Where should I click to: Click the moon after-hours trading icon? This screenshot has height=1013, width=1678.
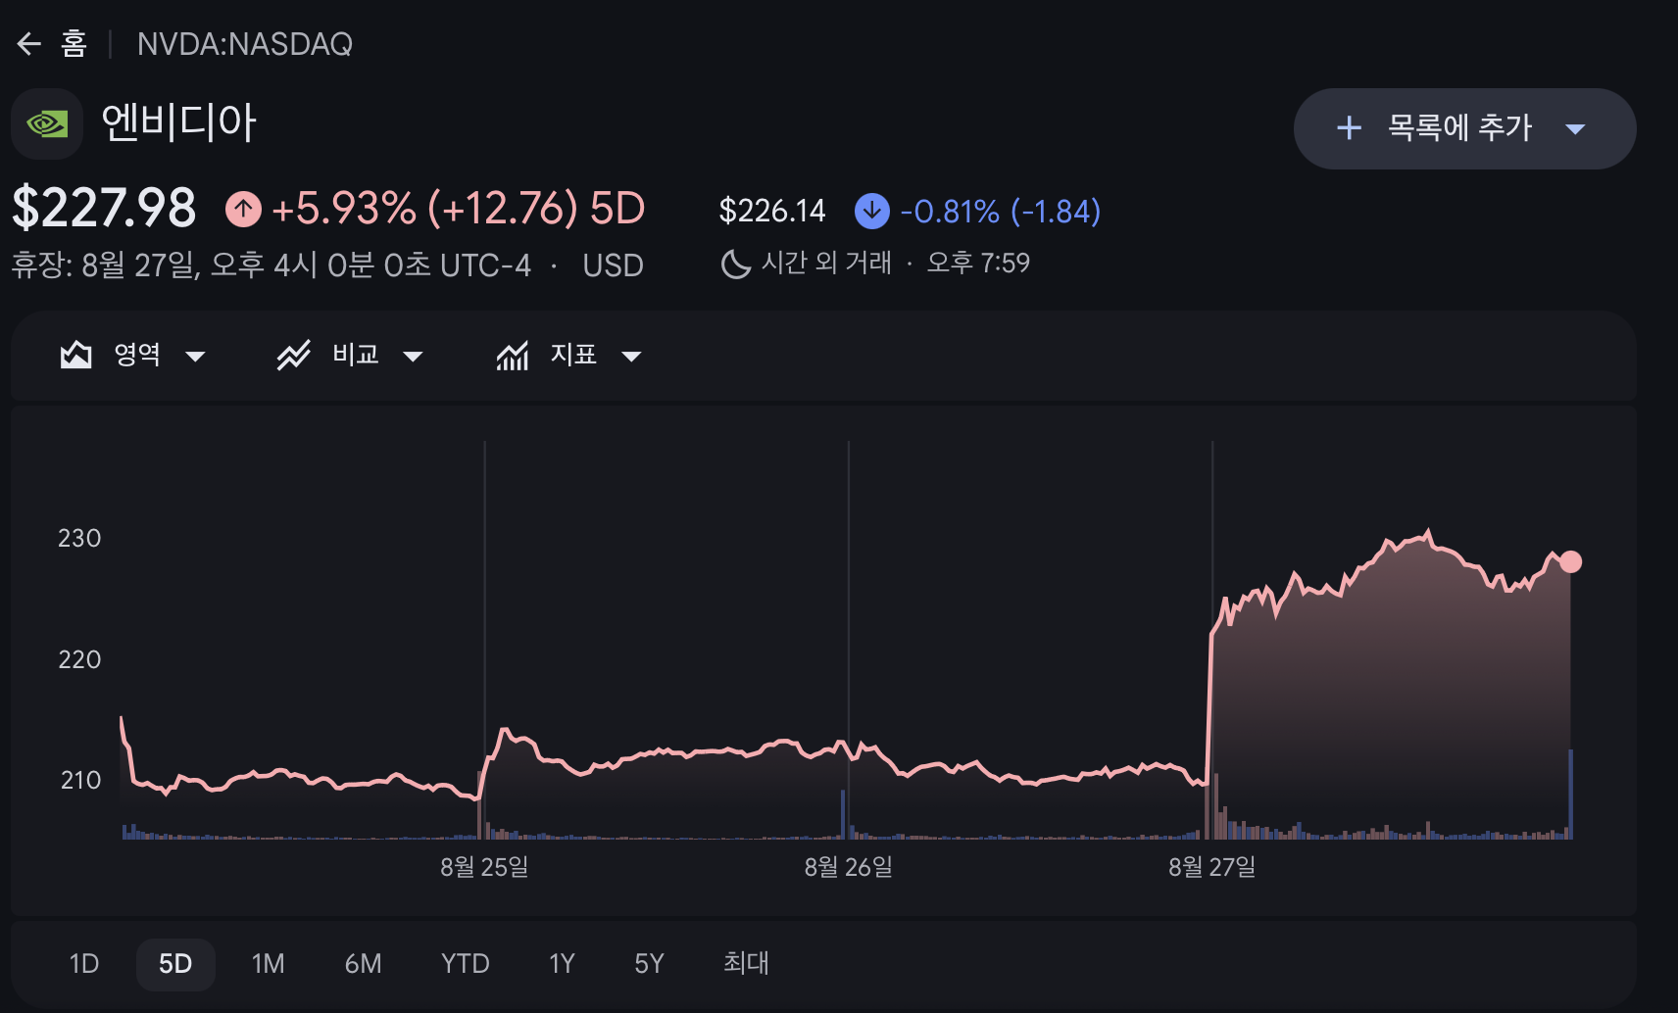(x=735, y=264)
